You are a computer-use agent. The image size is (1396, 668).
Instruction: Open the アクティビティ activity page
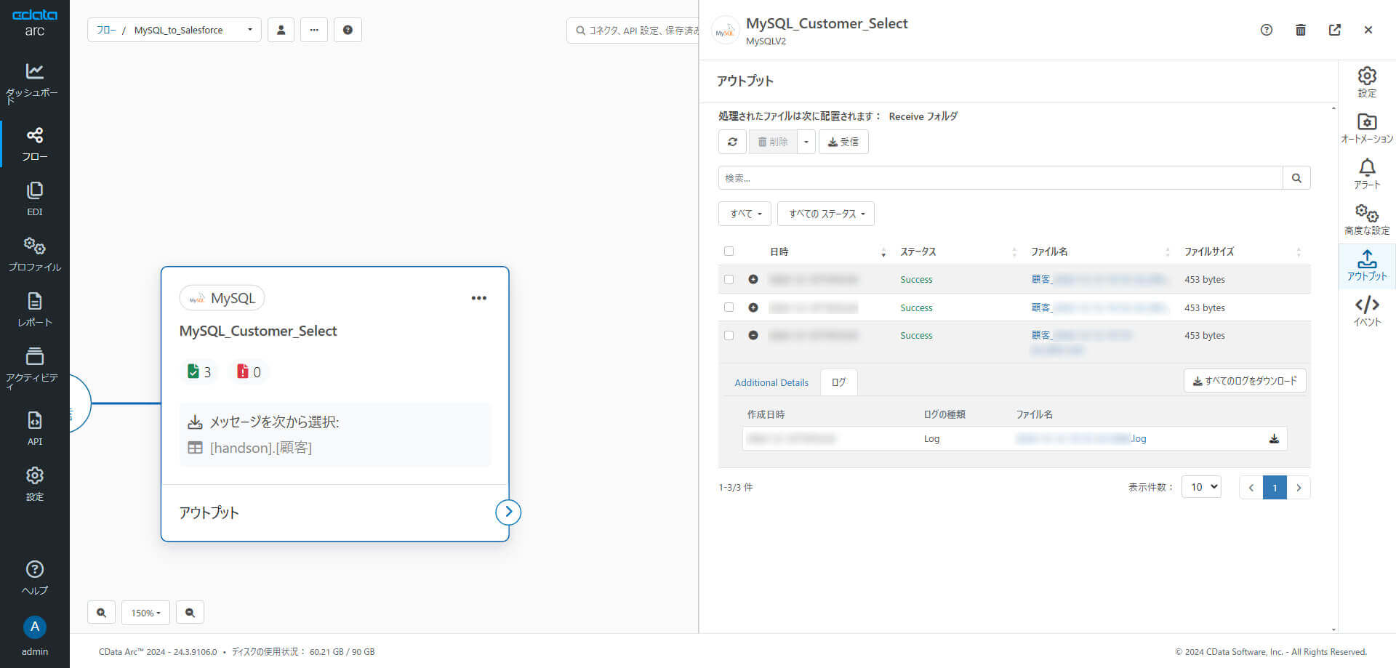tap(34, 368)
